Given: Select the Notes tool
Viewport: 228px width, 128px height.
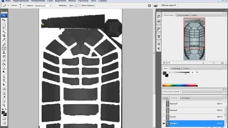Looking at the screenshot, I should pyautogui.click(x=4, y=93).
